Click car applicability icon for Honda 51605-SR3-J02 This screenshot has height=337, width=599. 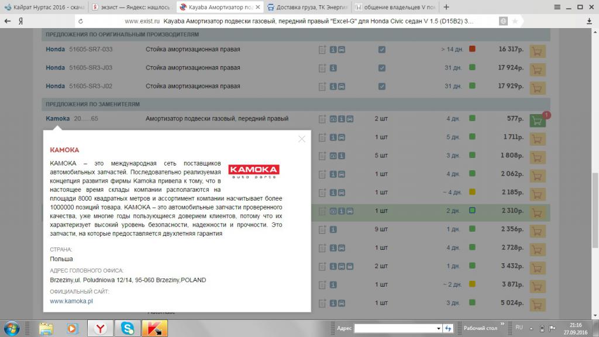point(342,87)
